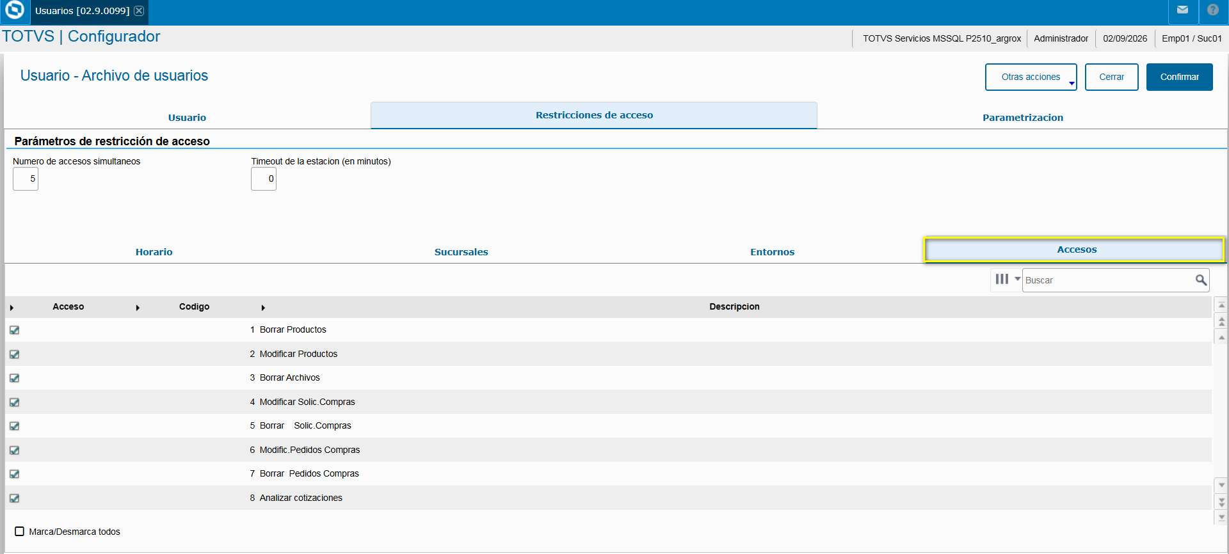Jump to first row with top arrow
Image resolution: width=1229 pixels, height=554 pixels.
point(1221,305)
